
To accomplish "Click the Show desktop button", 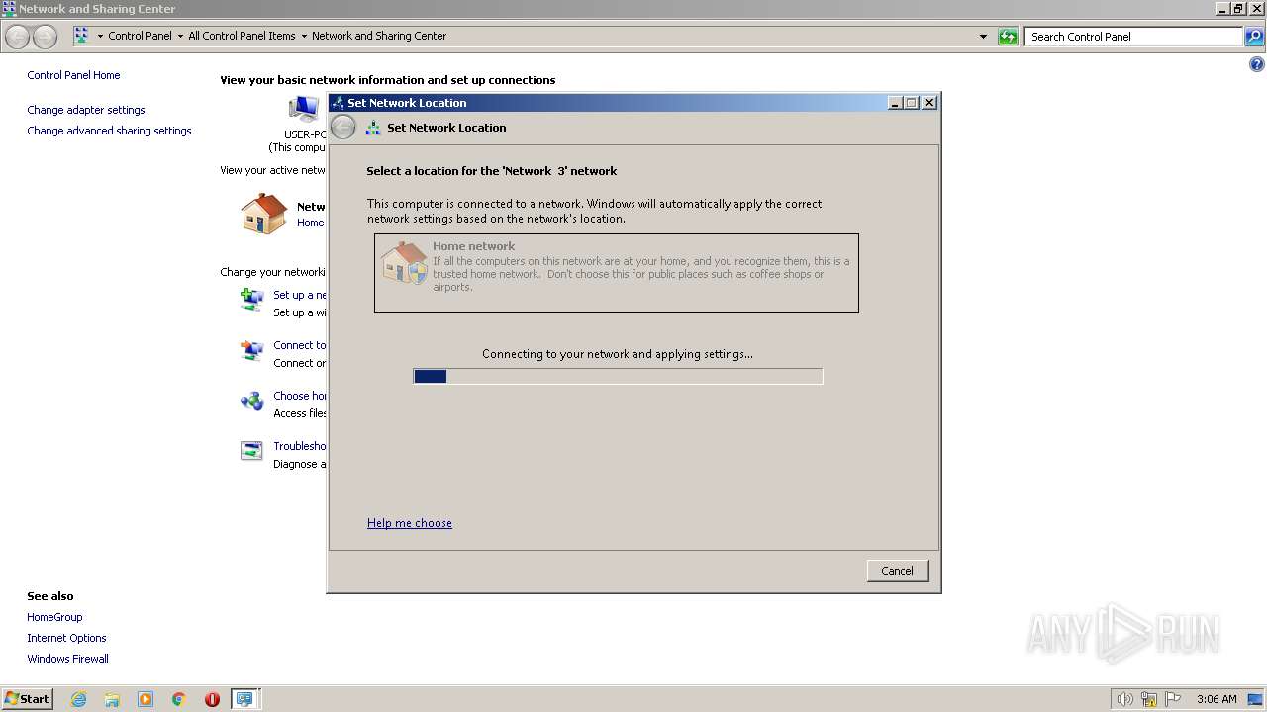I will coord(1255,699).
